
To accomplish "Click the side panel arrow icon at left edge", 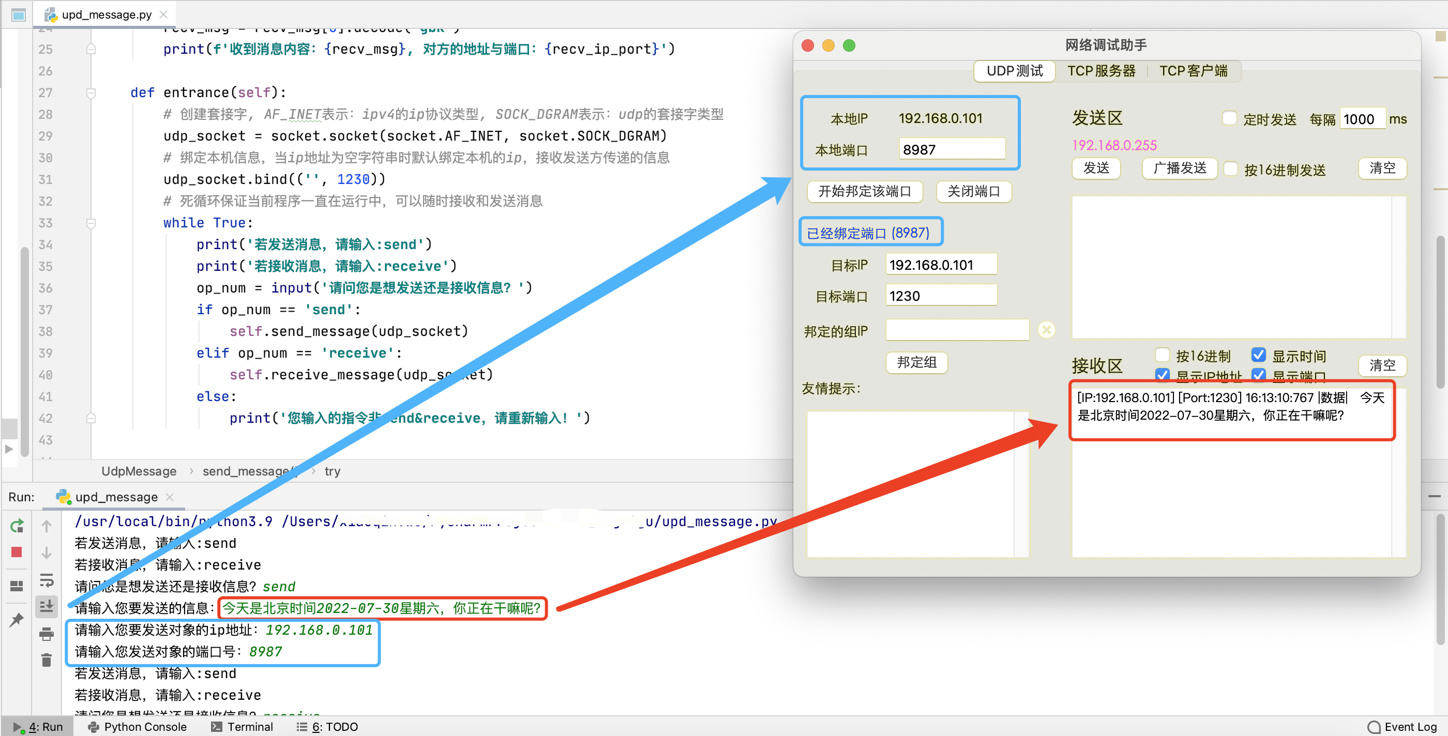I will (9, 449).
